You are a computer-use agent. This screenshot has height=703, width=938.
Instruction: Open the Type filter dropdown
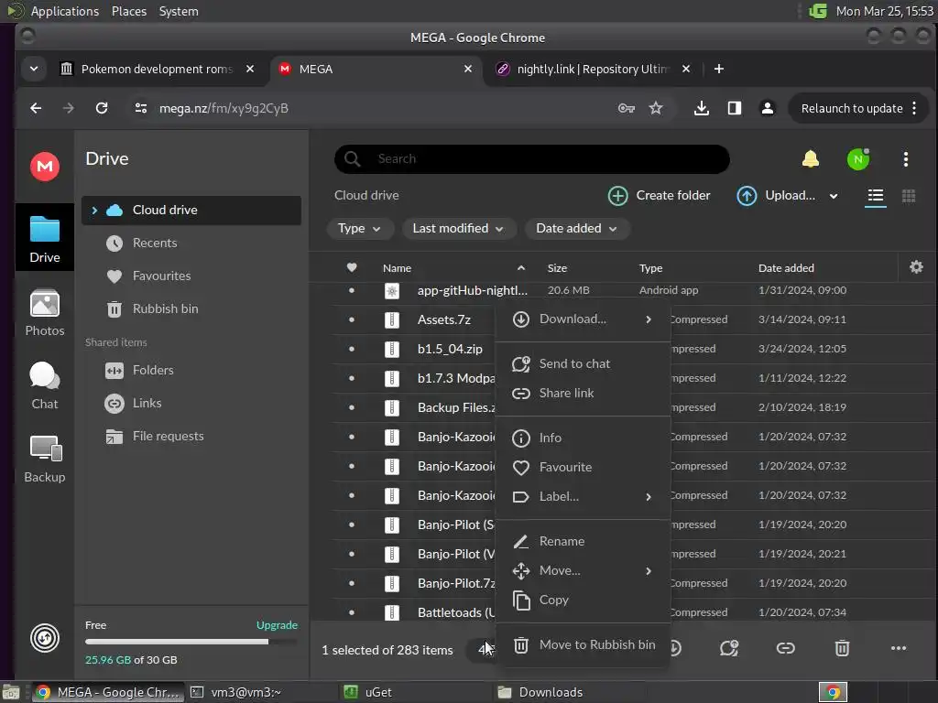(359, 228)
